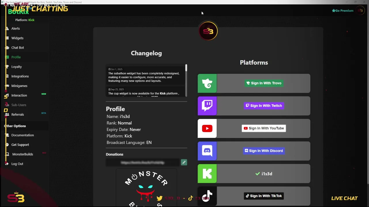Open Widgets via its grid icon
The height and width of the screenshot is (207, 369).
click(7, 38)
